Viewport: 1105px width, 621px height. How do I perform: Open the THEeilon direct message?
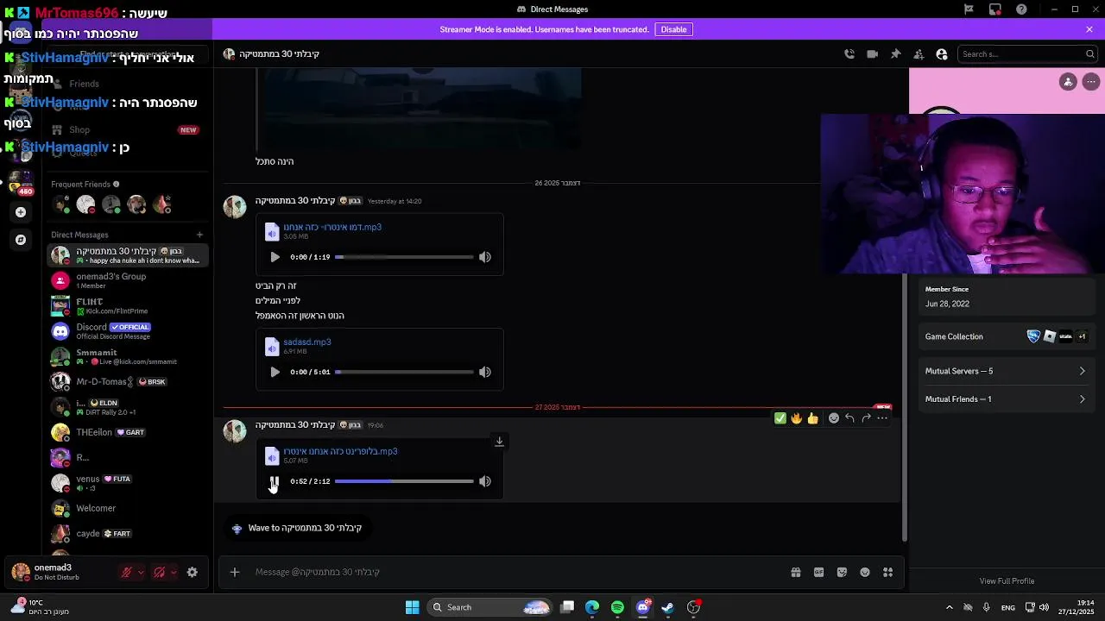point(128,432)
